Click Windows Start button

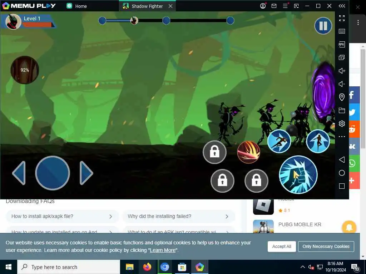tap(9, 267)
